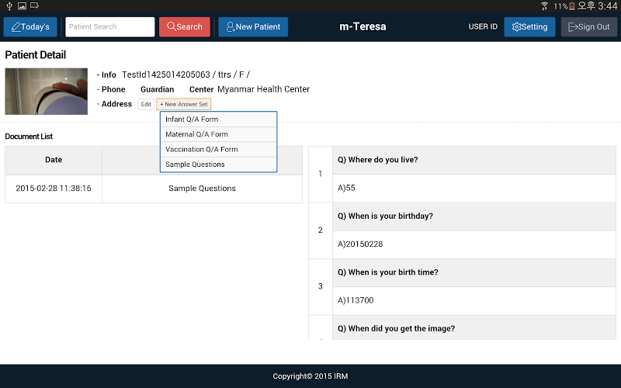Select Sample Questions in dropdown menu

click(x=218, y=165)
